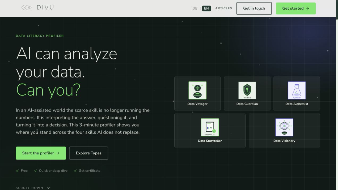The height and width of the screenshot is (190, 338).
Task: Click the Get in touch button
Action: pyautogui.click(x=254, y=8)
